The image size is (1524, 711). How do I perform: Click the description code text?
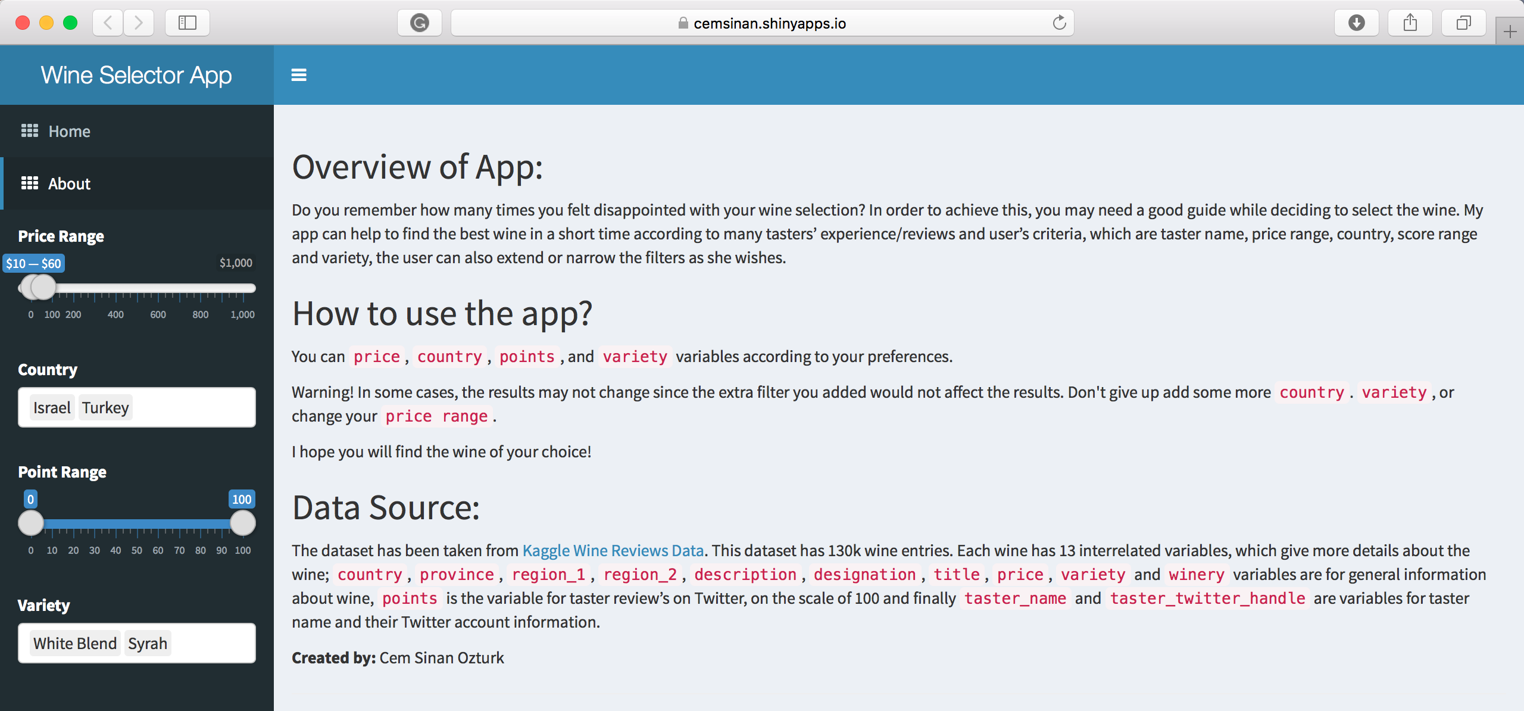click(745, 574)
